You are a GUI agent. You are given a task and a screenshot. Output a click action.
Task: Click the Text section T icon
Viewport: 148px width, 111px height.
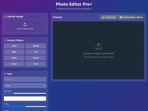coord(5,74)
